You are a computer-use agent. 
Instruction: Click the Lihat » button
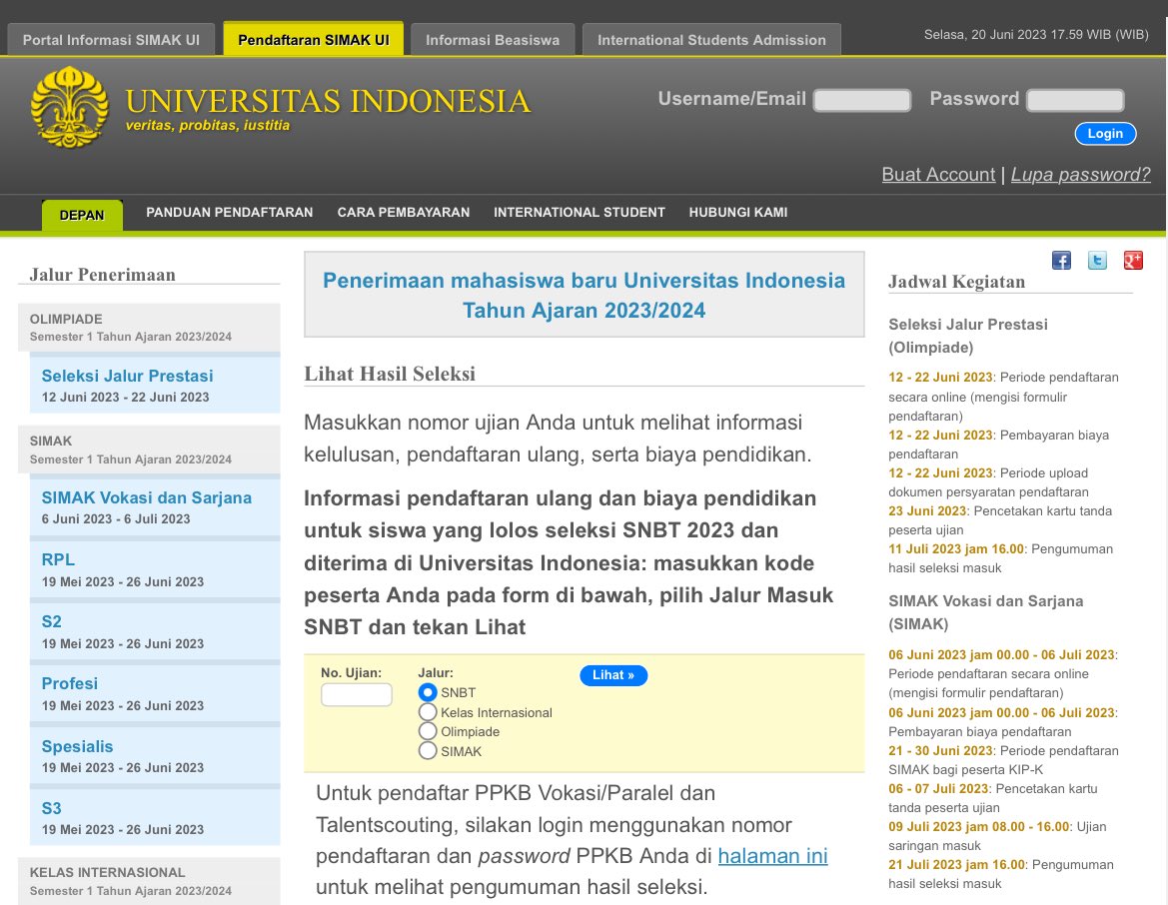613,675
